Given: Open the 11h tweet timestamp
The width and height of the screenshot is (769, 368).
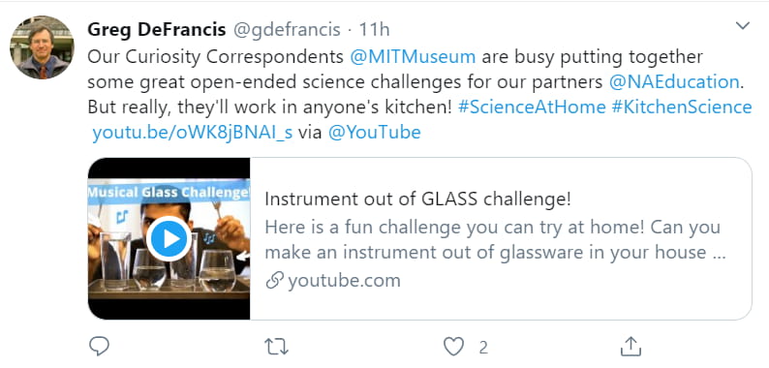Looking at the screenshot, I should 374,30.
